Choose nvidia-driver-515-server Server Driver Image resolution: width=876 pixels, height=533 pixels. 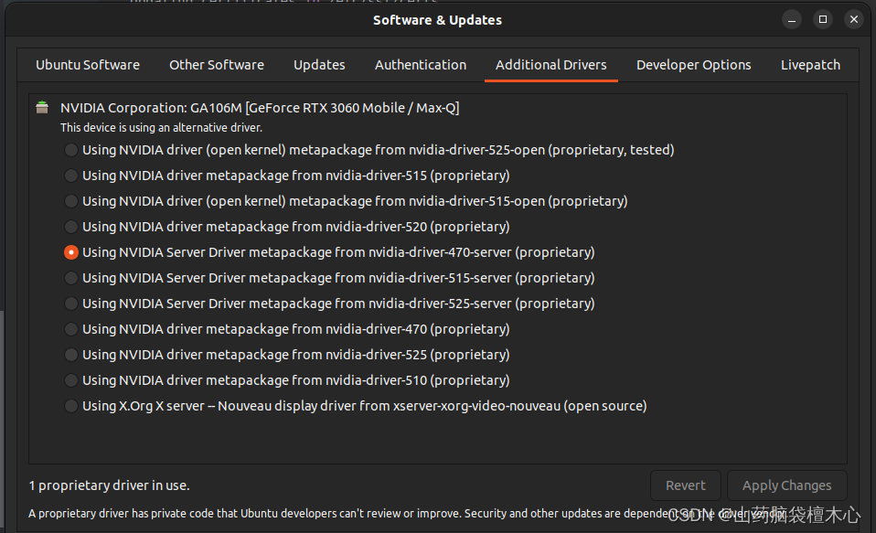pos(71,278)
